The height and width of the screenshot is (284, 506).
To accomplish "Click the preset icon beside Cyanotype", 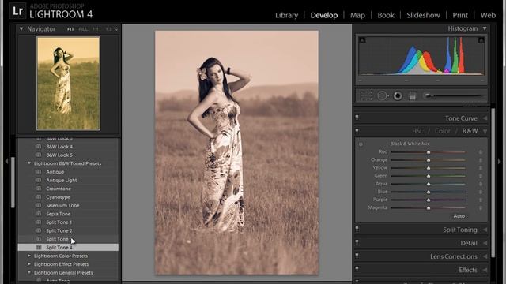I will pos(39,197).
